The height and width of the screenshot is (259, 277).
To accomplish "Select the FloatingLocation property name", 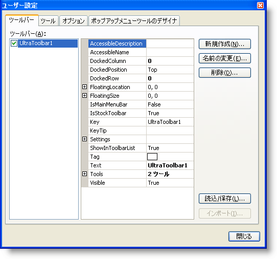I will 117,87.
